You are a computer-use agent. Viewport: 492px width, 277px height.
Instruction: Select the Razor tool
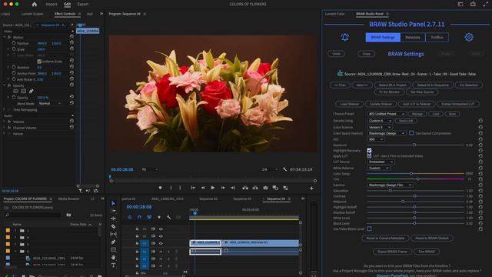coord(113,226)
